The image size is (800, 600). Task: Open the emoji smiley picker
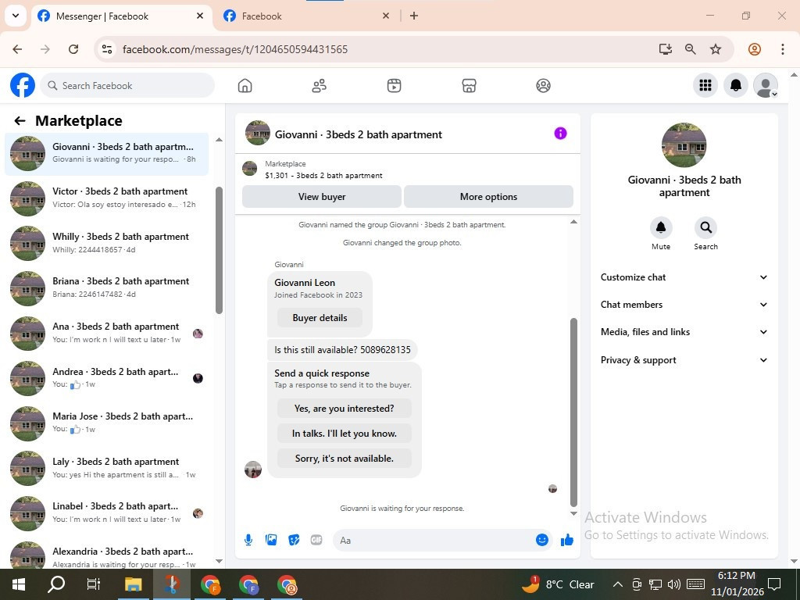coord(542,540)
